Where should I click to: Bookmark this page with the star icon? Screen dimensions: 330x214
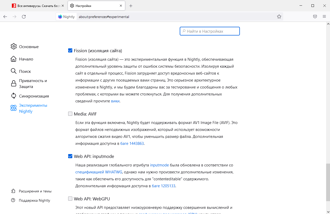coord(279,17)
